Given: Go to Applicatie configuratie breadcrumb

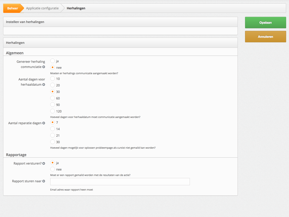Looking at the screenshot, I should coord(42,8).
